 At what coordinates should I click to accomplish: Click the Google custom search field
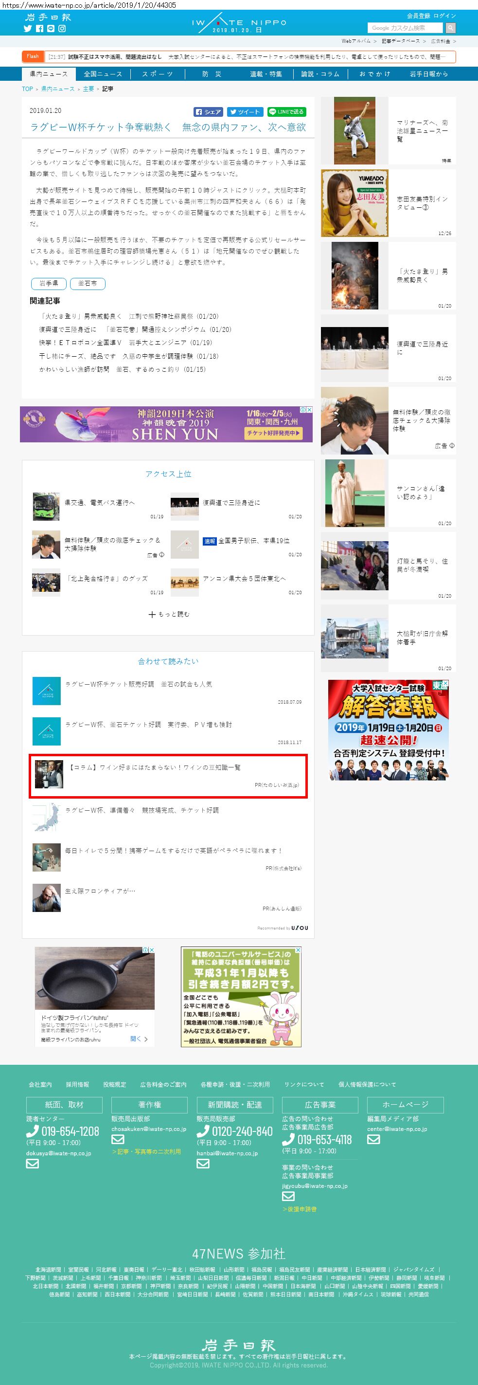click(x=406, y=28)
